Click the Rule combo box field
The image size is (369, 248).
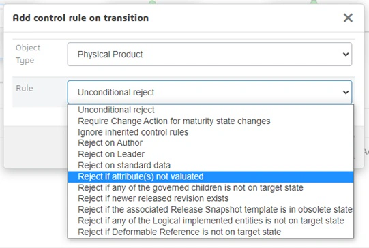209,92
